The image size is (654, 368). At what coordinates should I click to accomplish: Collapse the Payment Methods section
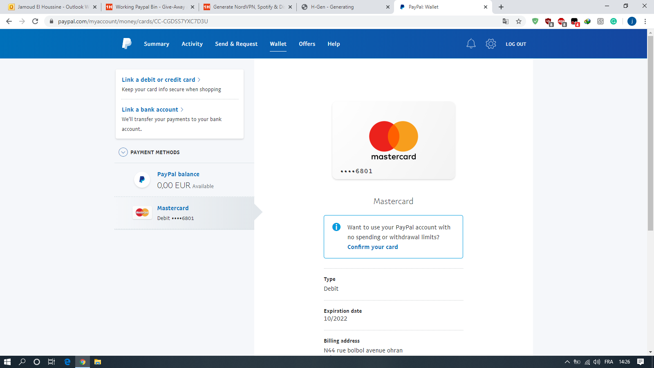[123, 152]
